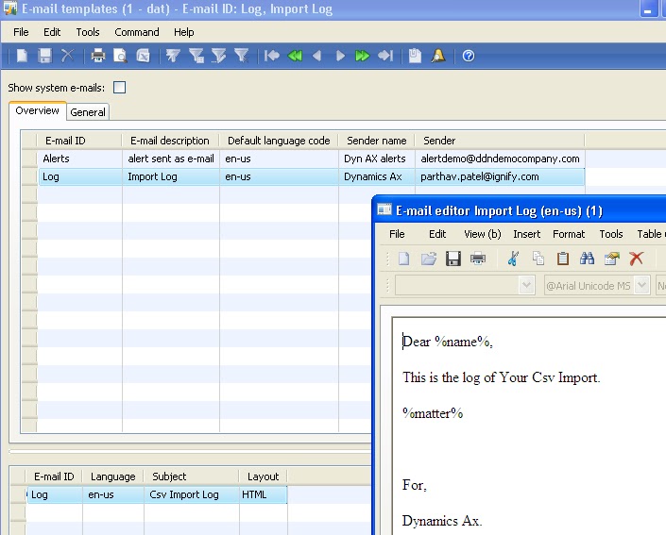The height and width of the screenshot is (535, 666).
Task: Open Format menu in E-mail editor
Action: pyautogui.click(x=569, y=234)
